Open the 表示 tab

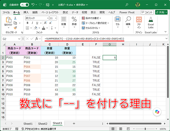[93, 12]
